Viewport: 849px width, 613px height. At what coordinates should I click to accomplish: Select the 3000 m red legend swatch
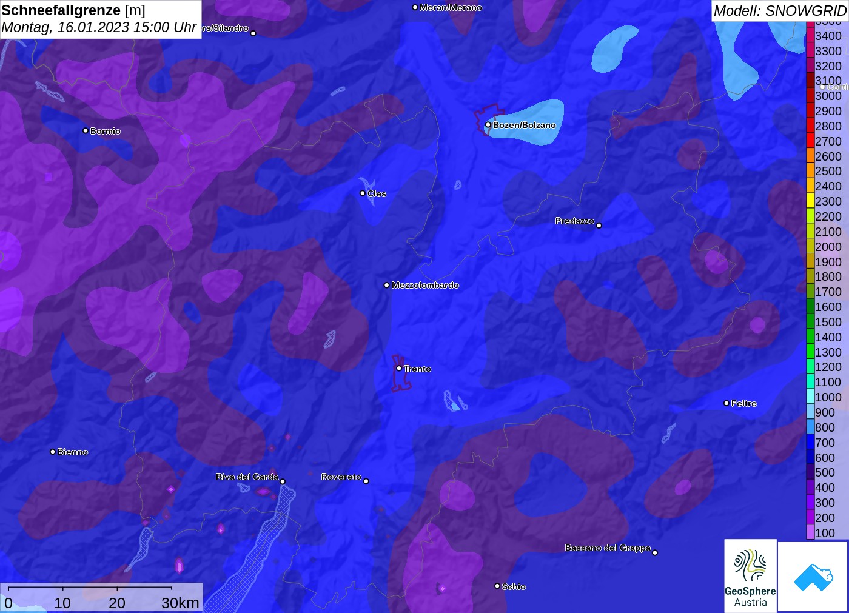click(810, 96)
